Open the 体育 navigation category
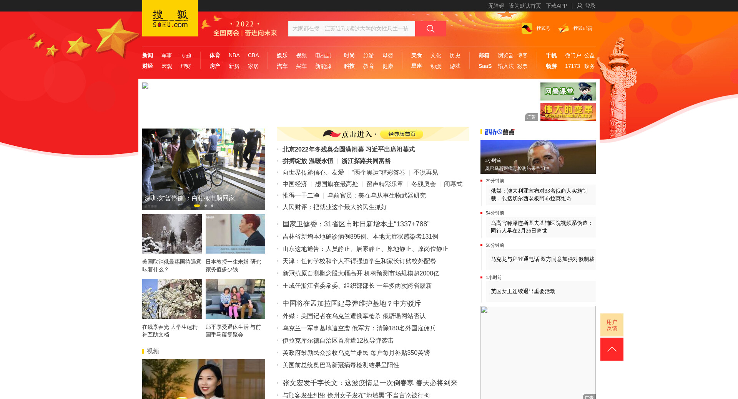 [x=215, y=55]
